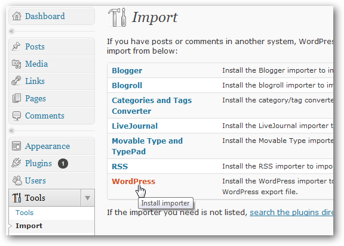Click the large Import page tools icon
The width and height of the screenshot is (344, 246).
pyautogui.click(x=117, y=17)
